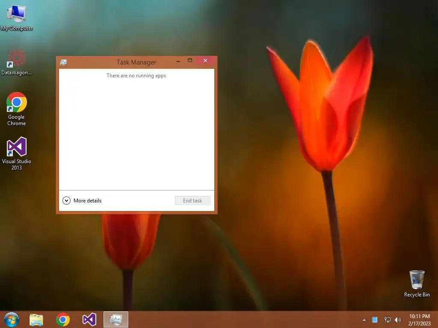Click the volume speaker tray icon
The width and height of the screenshot is (438, 328).
tap(398, 319)
